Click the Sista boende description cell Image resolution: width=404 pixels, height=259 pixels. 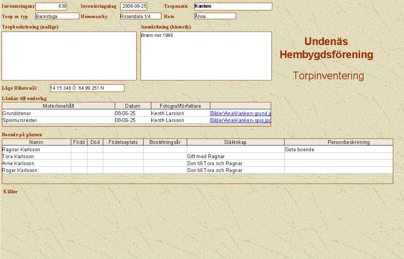pos(338,149)
